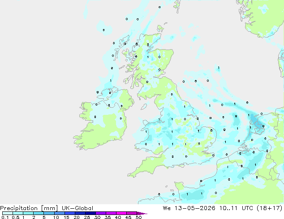Pick the 45–50 mm legend swatch
This screenshot has width=284, height=219.
[x=132, y=213]
